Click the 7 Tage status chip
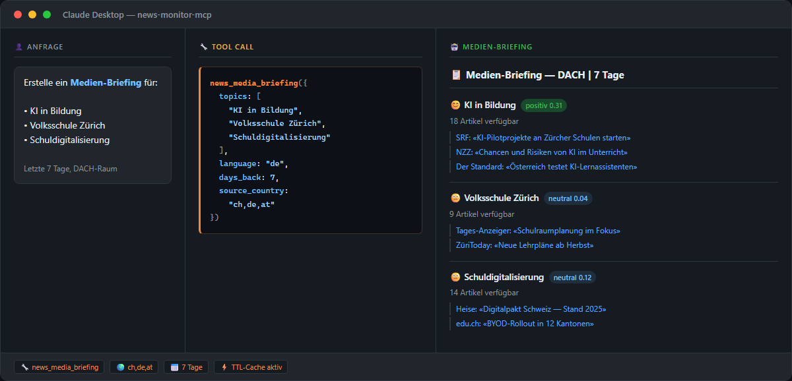This screenshot has height=381, width=792. [187, 367]
